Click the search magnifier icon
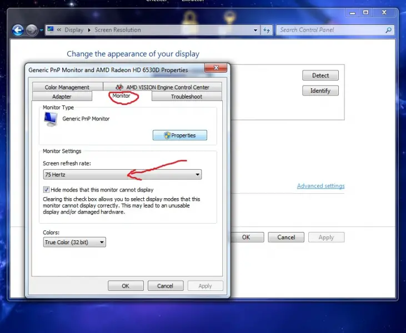The height and width of the screenshot is (333, 406). [388, 30]
